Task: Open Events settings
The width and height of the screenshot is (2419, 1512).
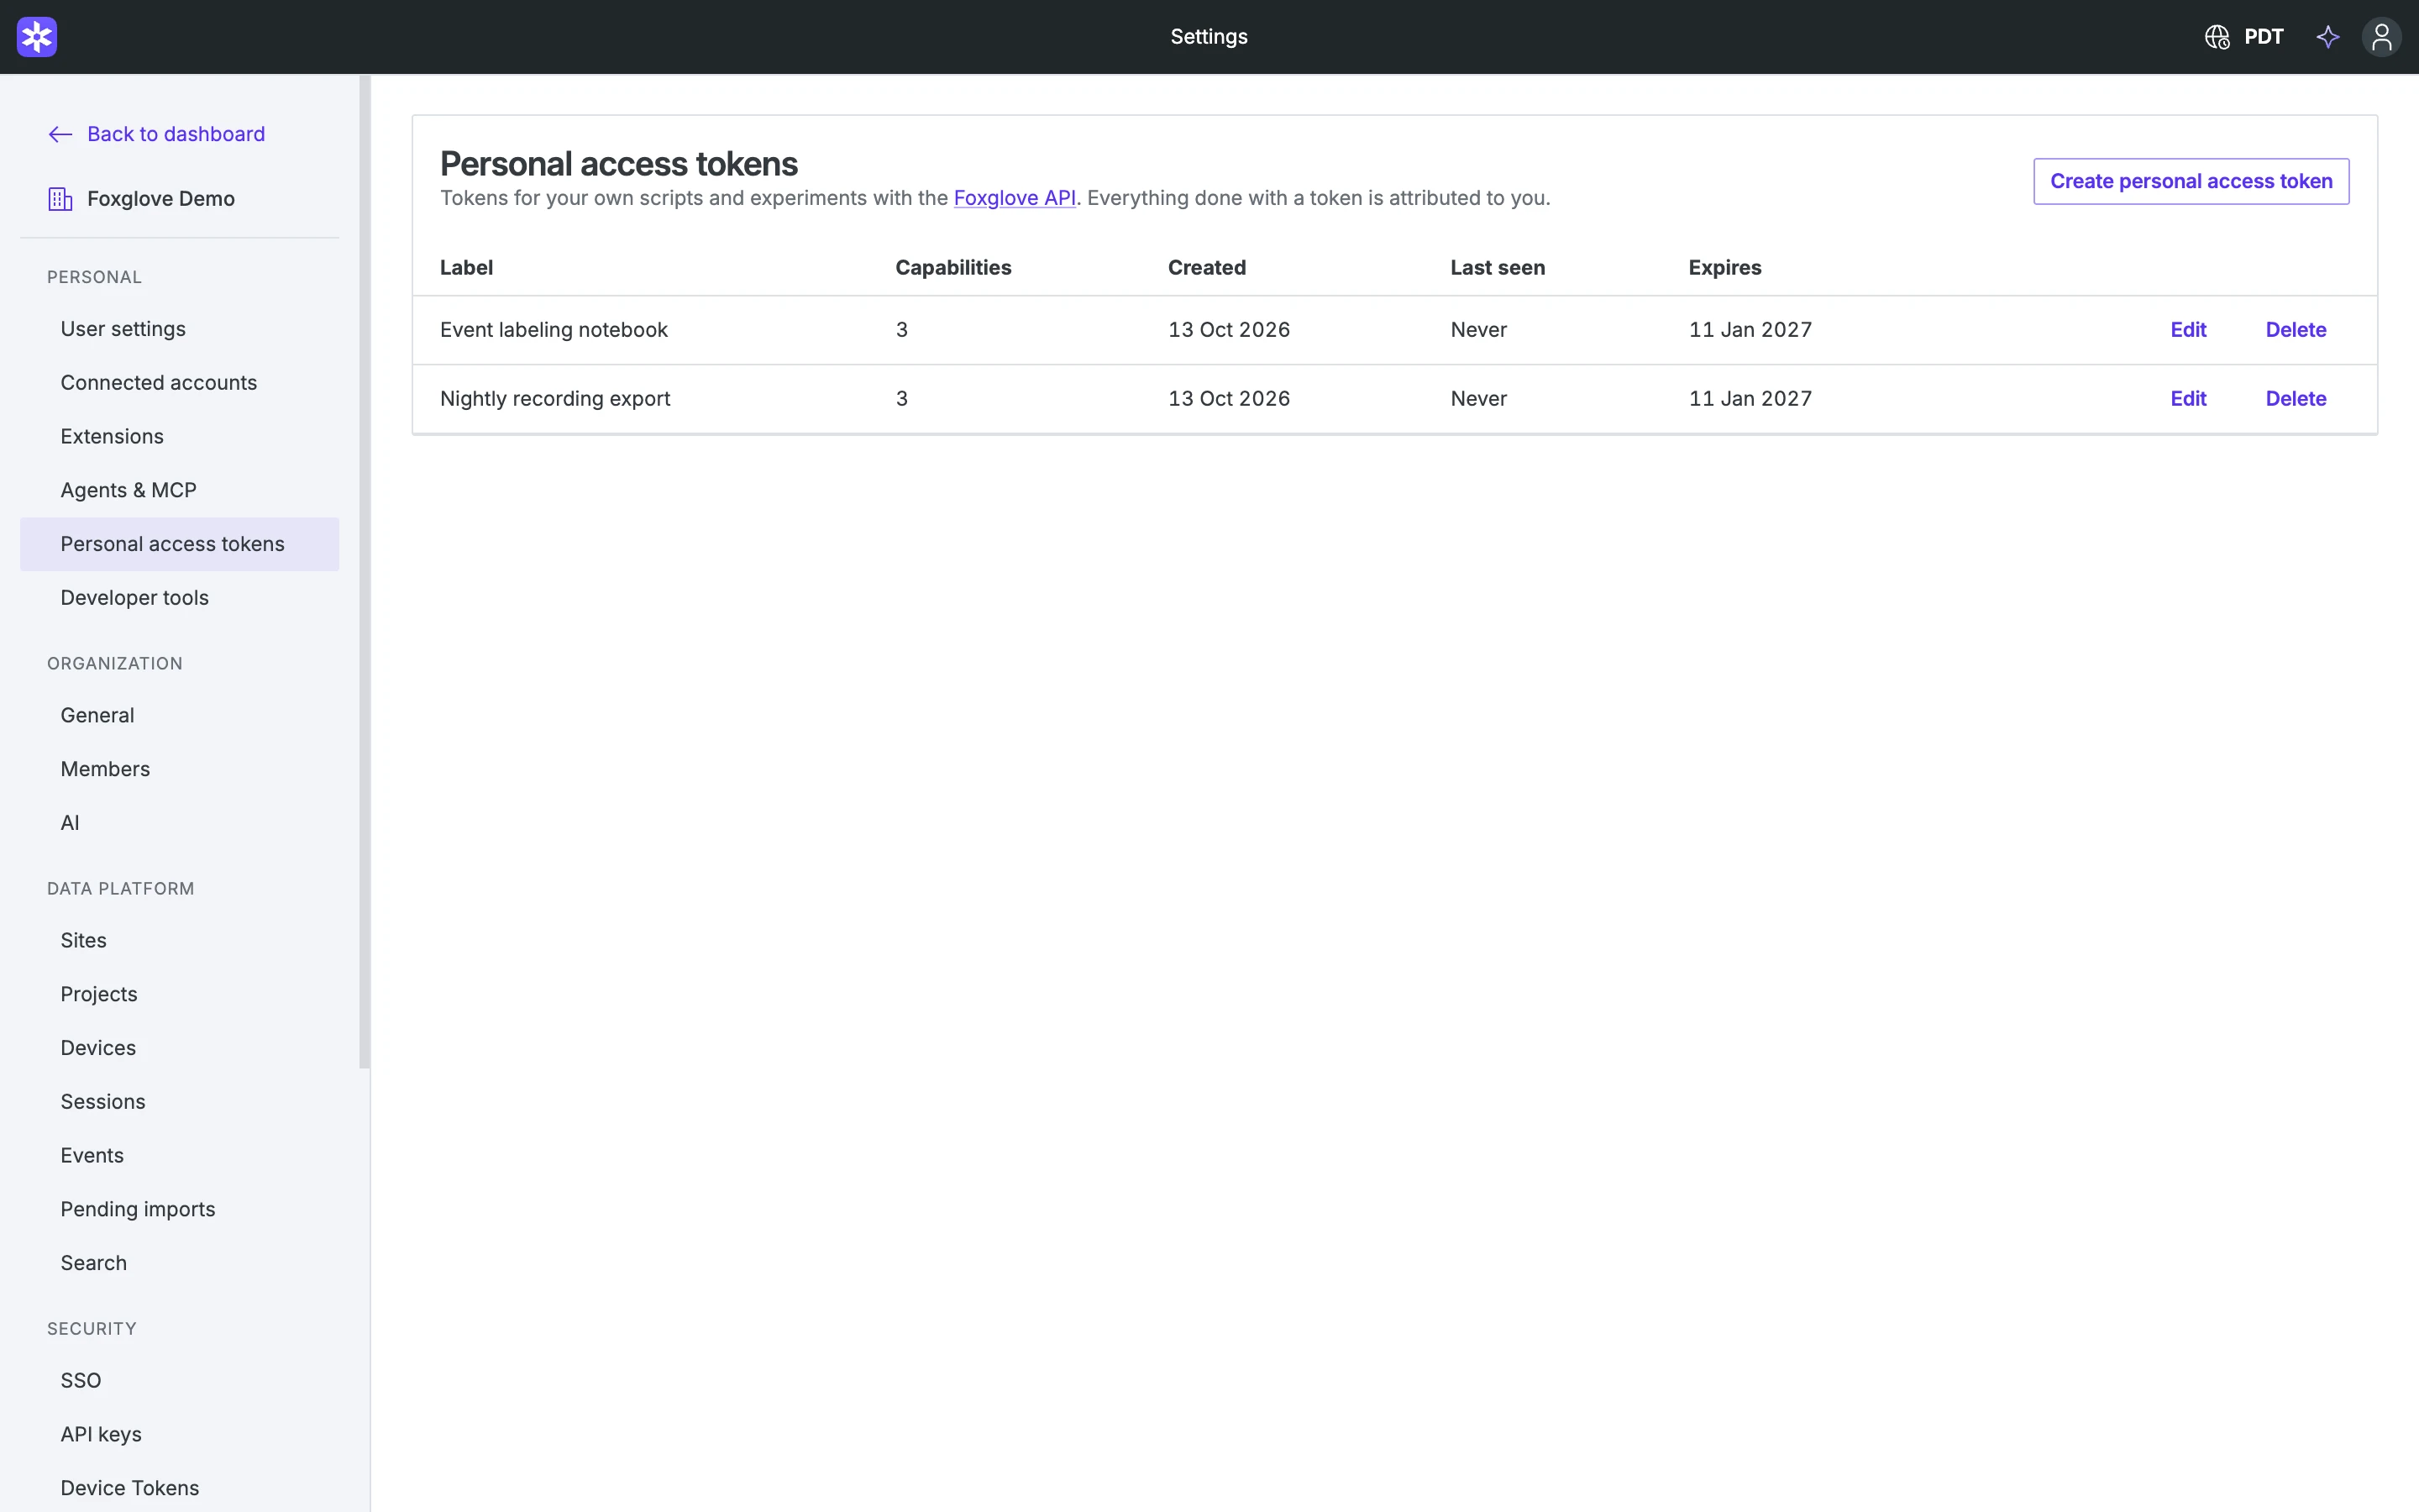Action: pos(180,1156)
